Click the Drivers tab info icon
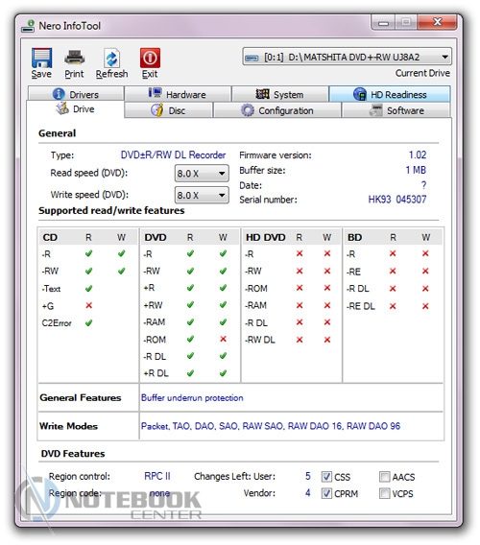Screen dimensions: 480x545 pyautogui.click(x=59, y=94)
